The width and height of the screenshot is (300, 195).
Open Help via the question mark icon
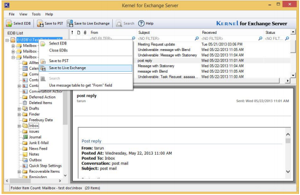point(141,24)
